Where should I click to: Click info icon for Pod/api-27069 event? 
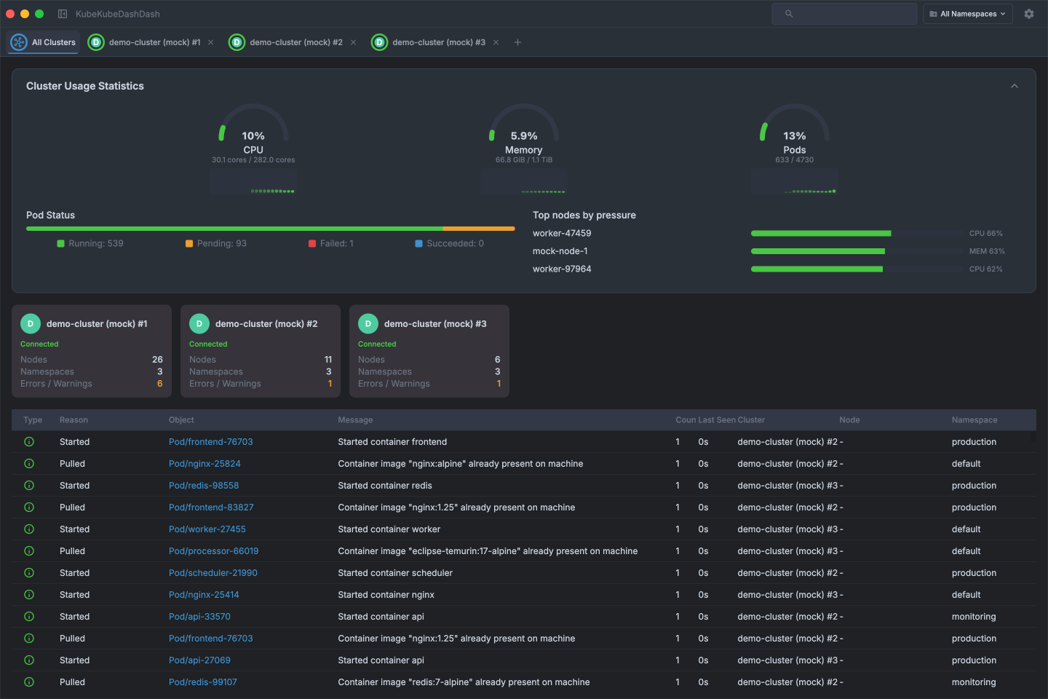(x=29, y=660)
